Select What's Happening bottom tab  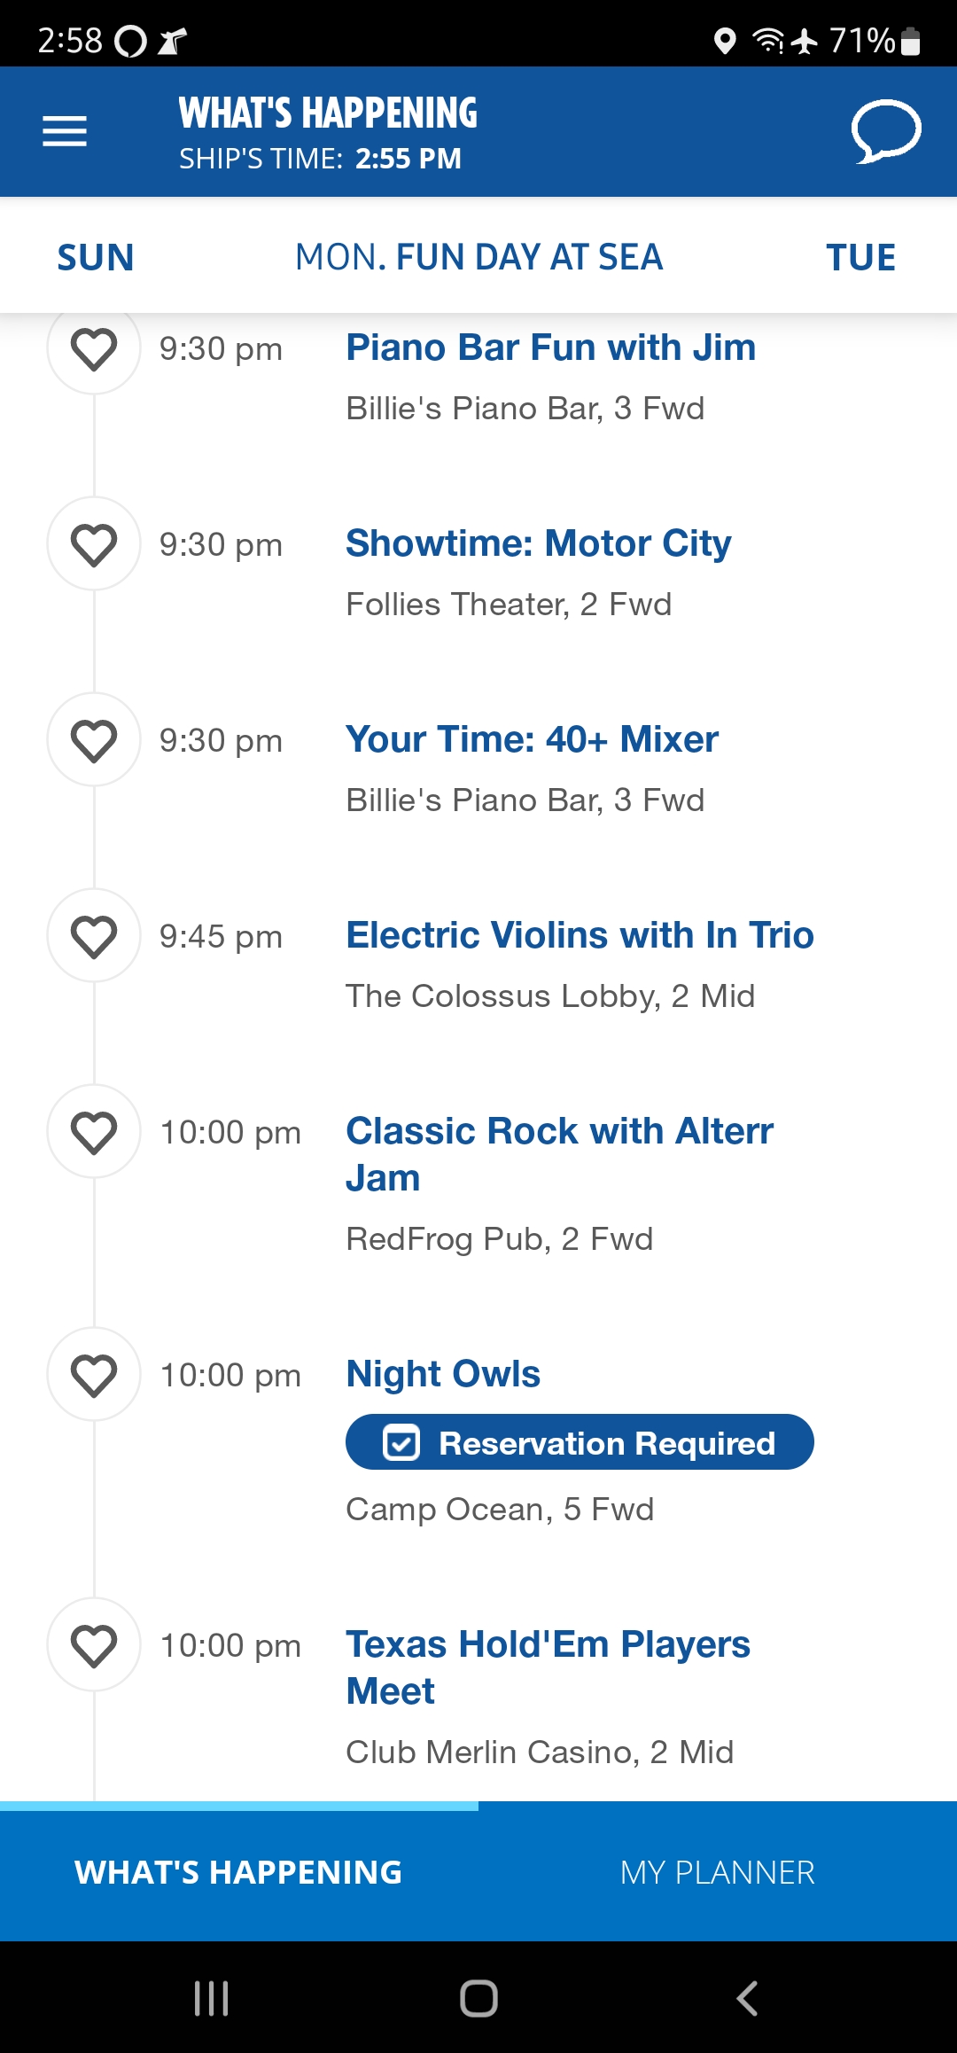(x=239, y=1872)
